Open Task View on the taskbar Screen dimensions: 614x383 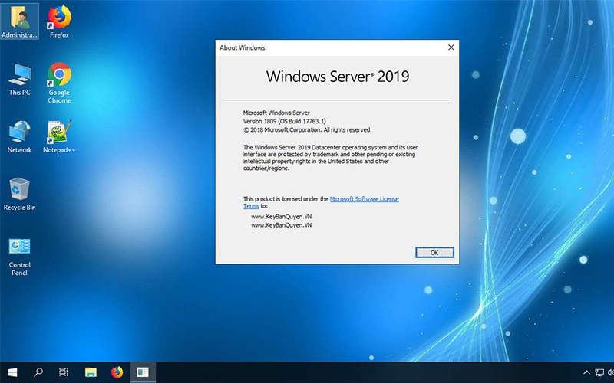64,372
